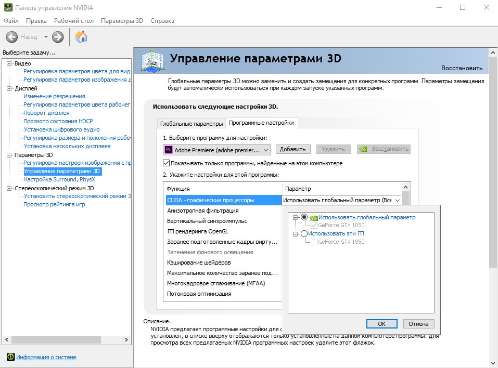Click settings list scroll up arrow

405,187
